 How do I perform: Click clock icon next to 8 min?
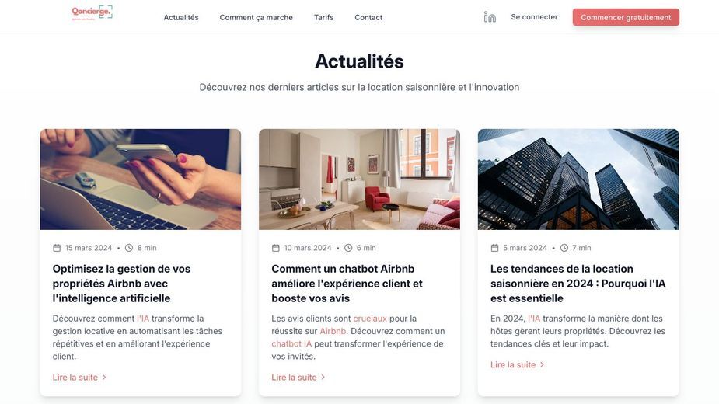click(x=129, y=248)
